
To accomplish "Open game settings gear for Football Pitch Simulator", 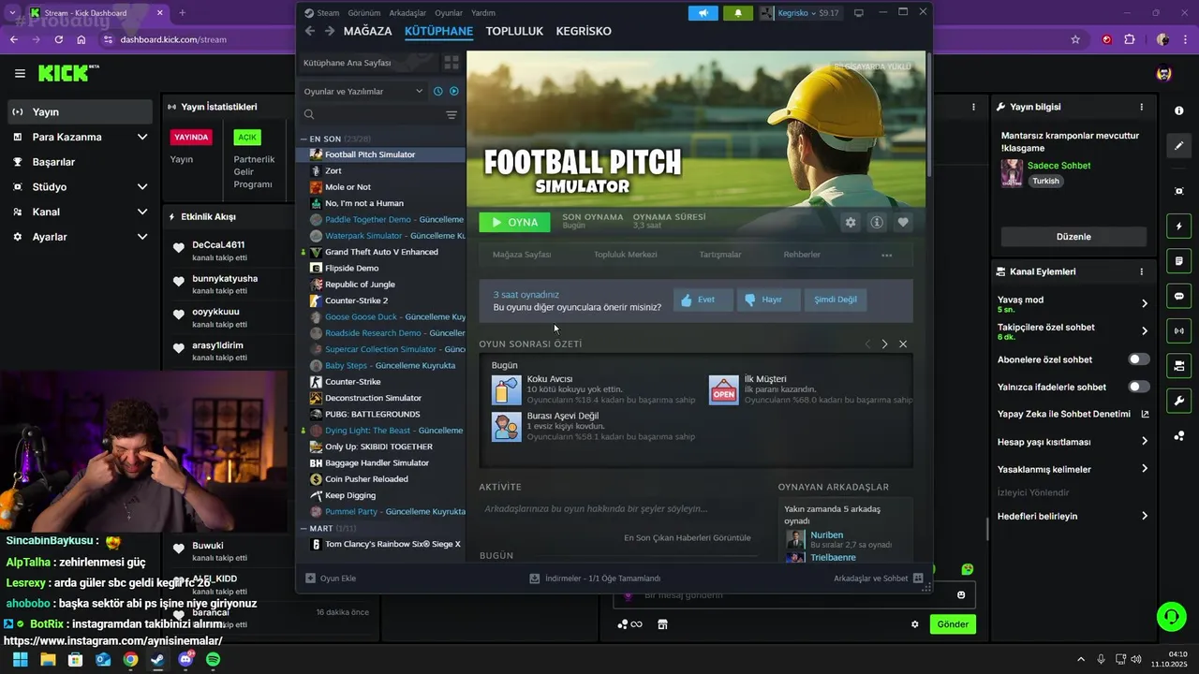I will (851, 222).
